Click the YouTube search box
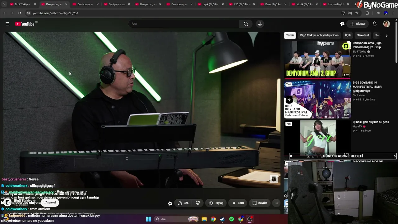 tap(184, 24)
